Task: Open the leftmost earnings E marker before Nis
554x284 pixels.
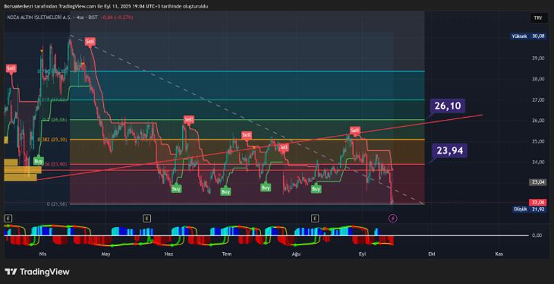Action: point(8,218)
